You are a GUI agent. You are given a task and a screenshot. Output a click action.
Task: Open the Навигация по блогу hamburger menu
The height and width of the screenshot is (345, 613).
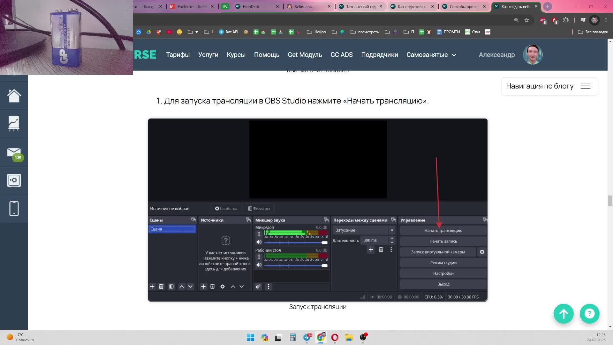[x=585, y=86]
